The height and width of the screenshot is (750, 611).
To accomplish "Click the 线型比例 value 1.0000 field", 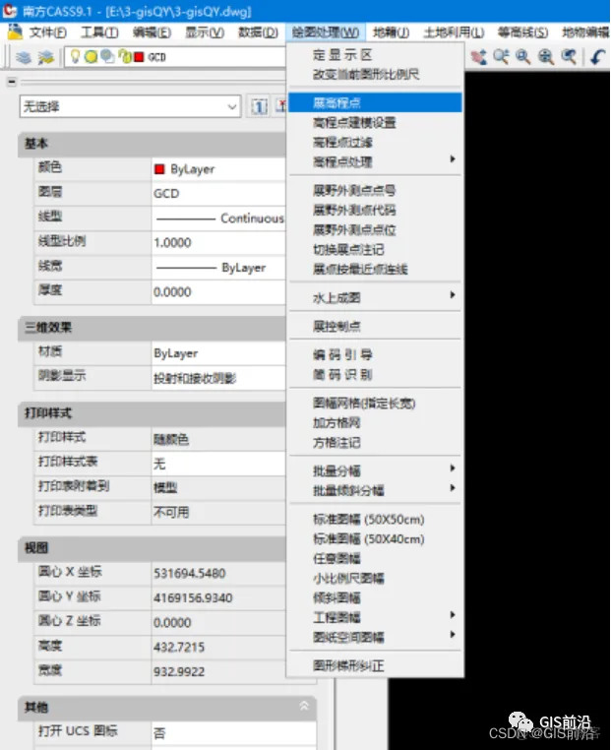I will pyautogui.click(x=219, y=242).
